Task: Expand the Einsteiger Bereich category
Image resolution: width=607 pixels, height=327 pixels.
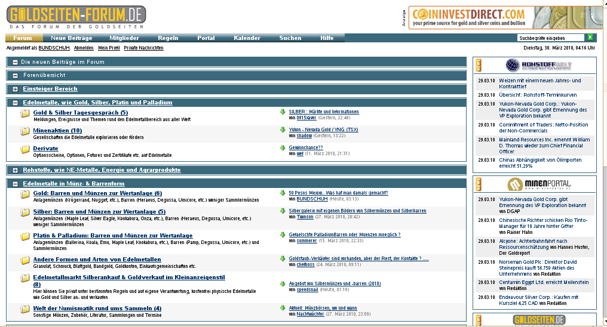Action: click(x=15, y=90)
